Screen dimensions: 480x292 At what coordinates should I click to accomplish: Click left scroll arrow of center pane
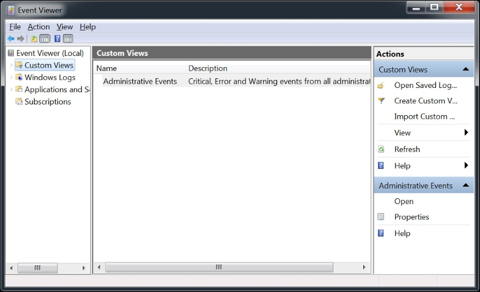point(99,267)
